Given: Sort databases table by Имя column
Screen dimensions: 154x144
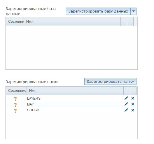Looking at the screenshot, I should pyautogui.click(x=72, y=21).
